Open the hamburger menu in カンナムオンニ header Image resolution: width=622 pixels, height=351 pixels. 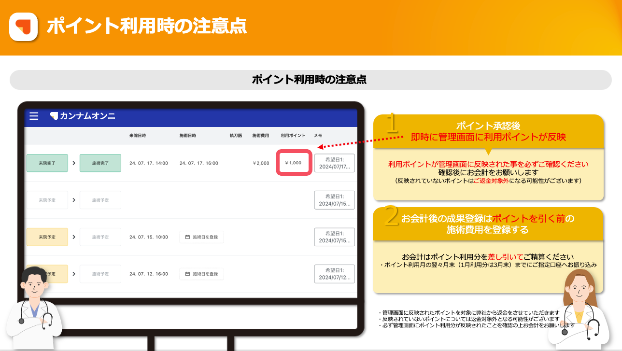click(34, 116)
